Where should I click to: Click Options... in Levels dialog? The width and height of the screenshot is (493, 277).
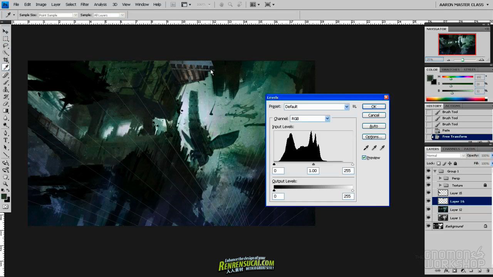click(x=374, y=137)
